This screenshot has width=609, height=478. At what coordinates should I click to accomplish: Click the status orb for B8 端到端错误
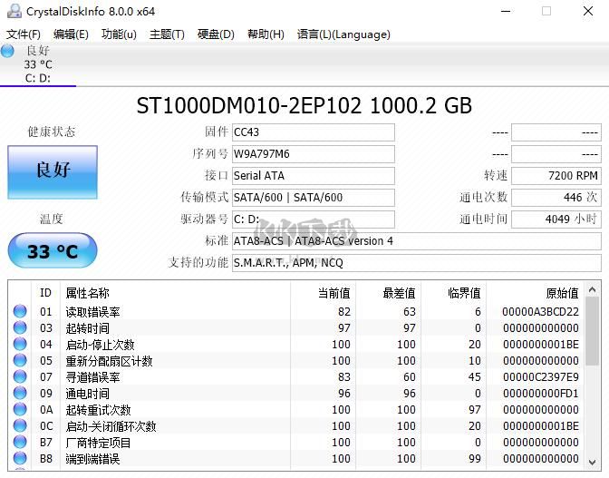pyautogui.click(x=20, y=458)
